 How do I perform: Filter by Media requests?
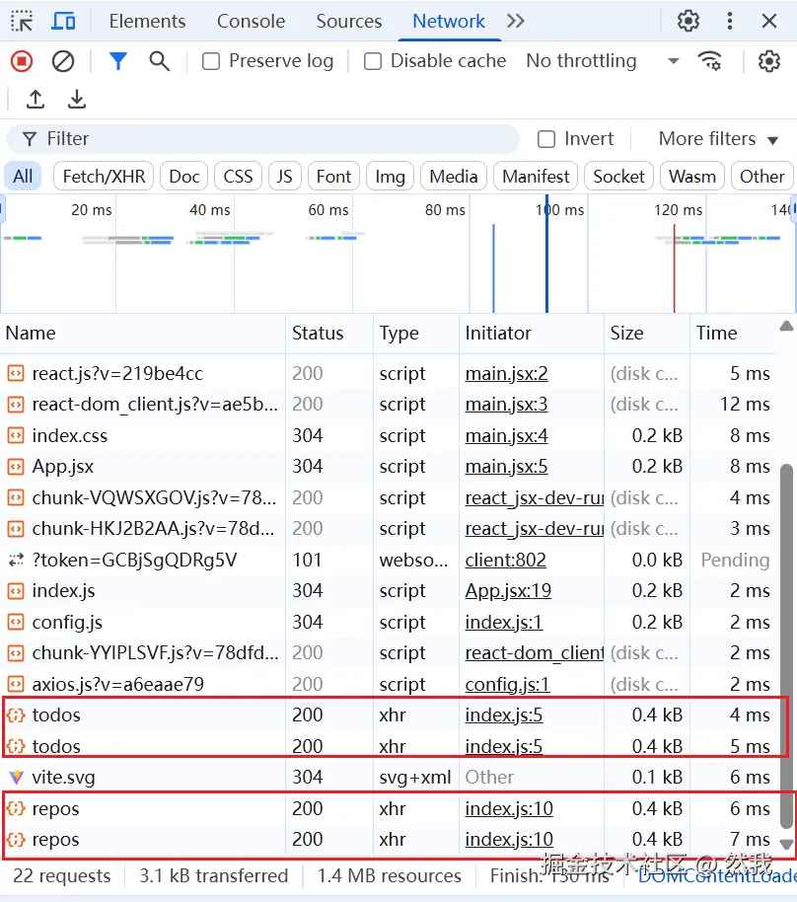453,176
